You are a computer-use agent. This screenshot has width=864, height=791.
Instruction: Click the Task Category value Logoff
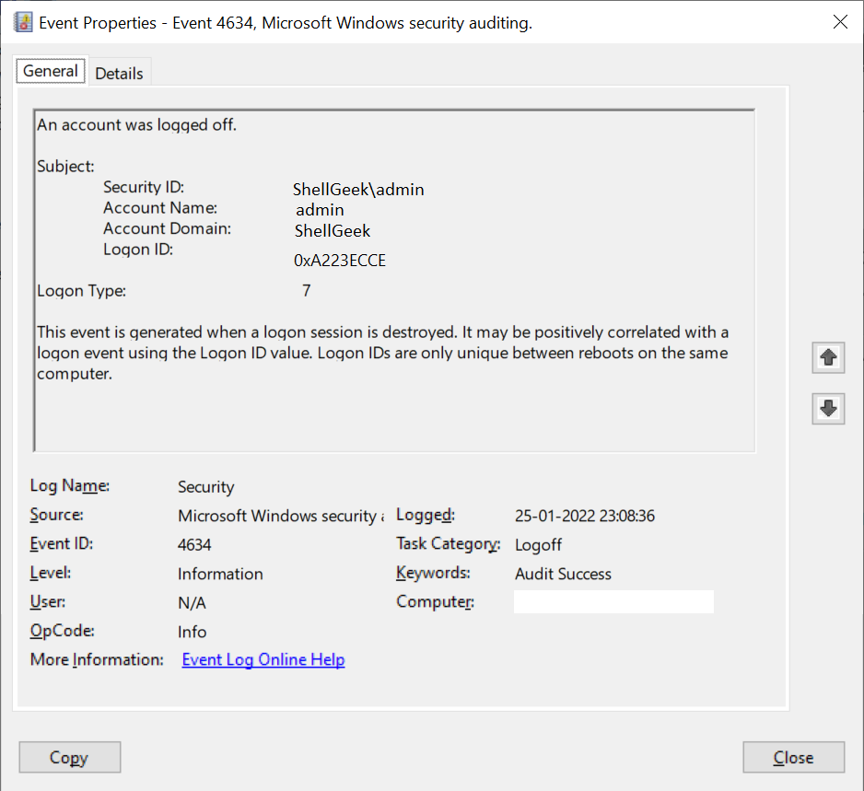538,544
